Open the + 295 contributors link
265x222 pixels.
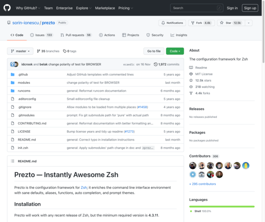pos(202,184)
